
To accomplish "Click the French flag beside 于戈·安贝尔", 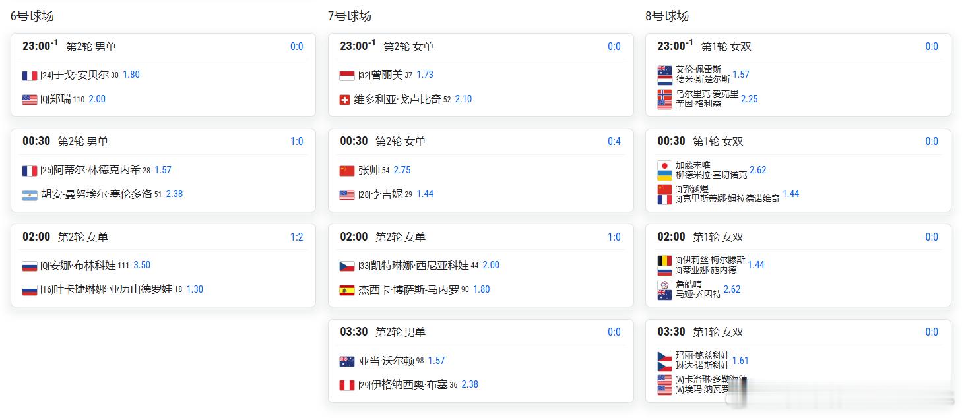I will click(30, 75).
